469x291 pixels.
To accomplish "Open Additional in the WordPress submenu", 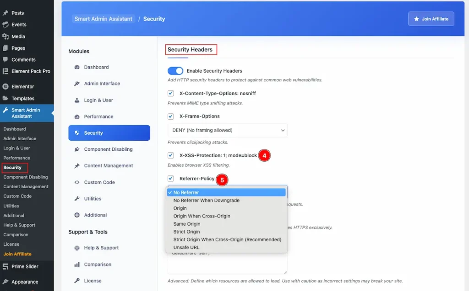I will tap(14, 216).
